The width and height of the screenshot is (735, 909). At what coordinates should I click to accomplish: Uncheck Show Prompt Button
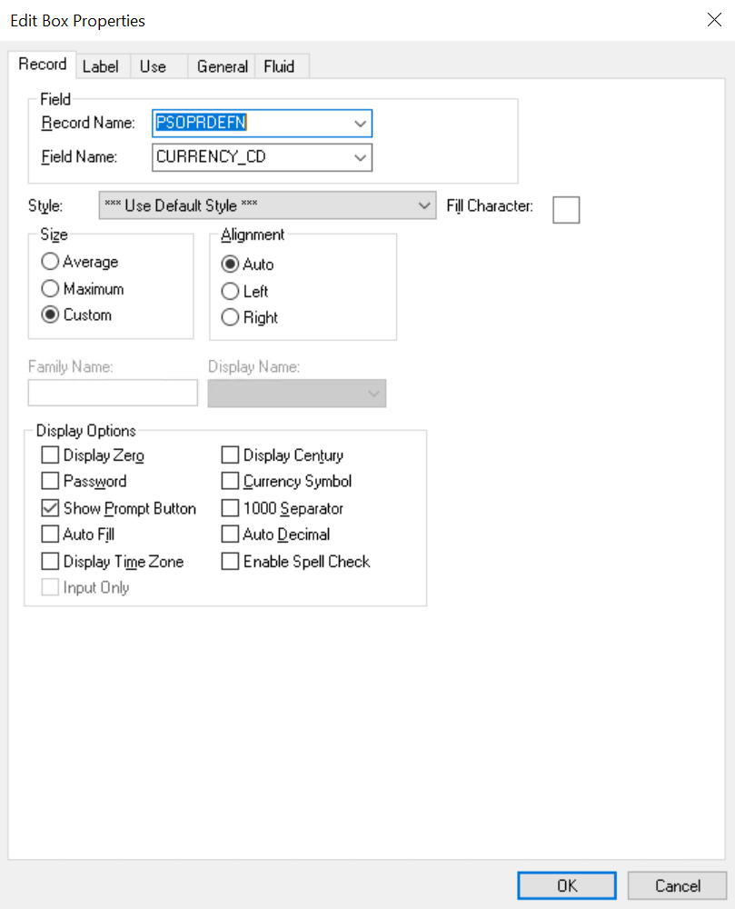pyautogui.click(x=50, y=508)
